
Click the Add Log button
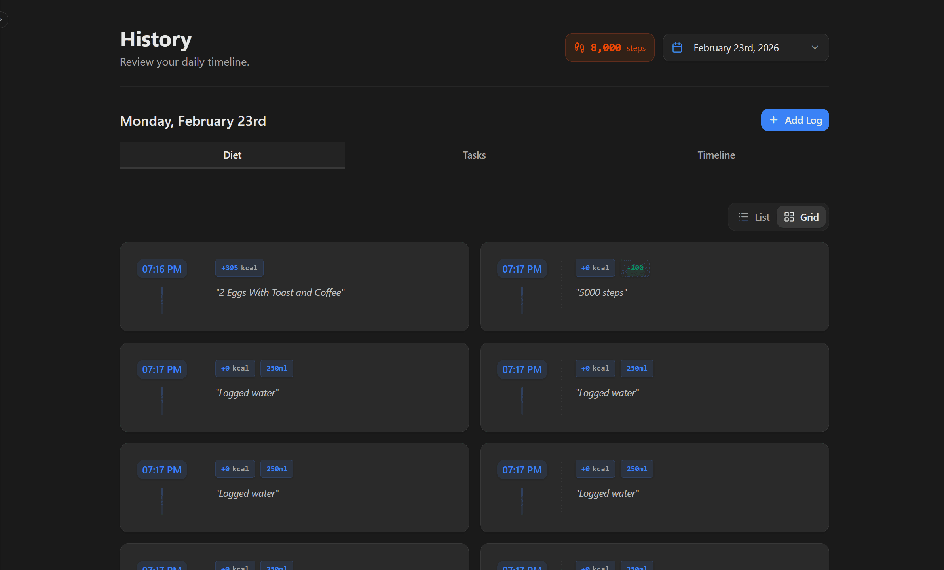(795, 120)
